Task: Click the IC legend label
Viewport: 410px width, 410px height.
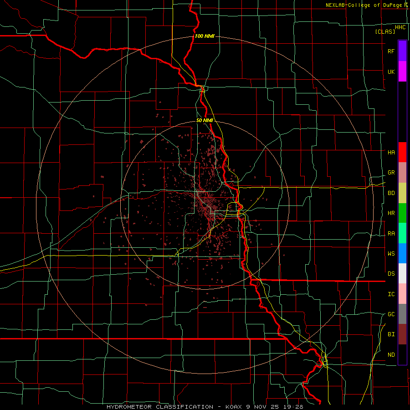Action: pos(391,294)
